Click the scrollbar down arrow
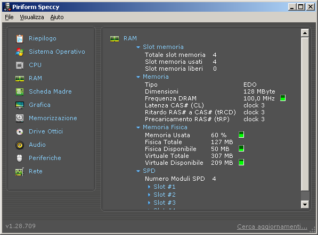Viewport: 318px width, 235px height. tap(305, 205)
